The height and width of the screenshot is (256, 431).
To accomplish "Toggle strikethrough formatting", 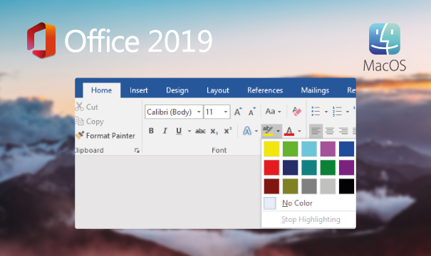I will click(200, 131).
